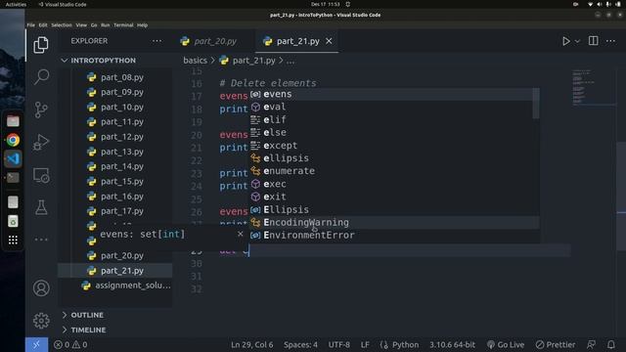
Task: Open Run and Debug view
Action: tap(41, 142)
